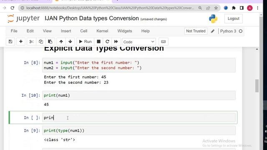Click the In [10]: prompt label

coord(31,95)
